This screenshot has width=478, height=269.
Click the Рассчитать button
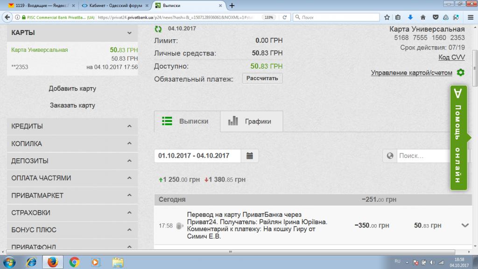tap(262, 78)
